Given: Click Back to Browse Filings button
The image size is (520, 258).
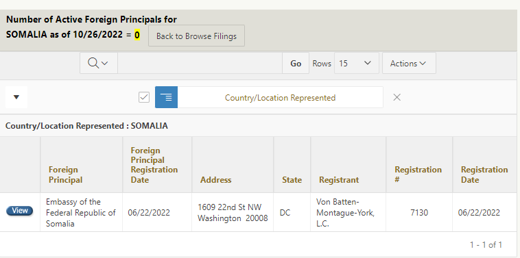Looking at the screenshot, I should pos(196,36).
